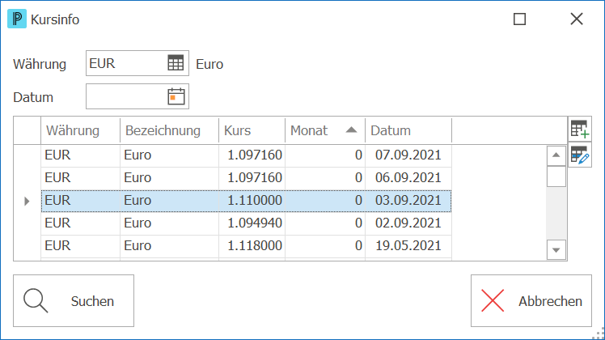Image resolution: width=605 pixels, height=340 pixels.
Task: Click the add new rate row icon
Action: (x=580, y=129)
